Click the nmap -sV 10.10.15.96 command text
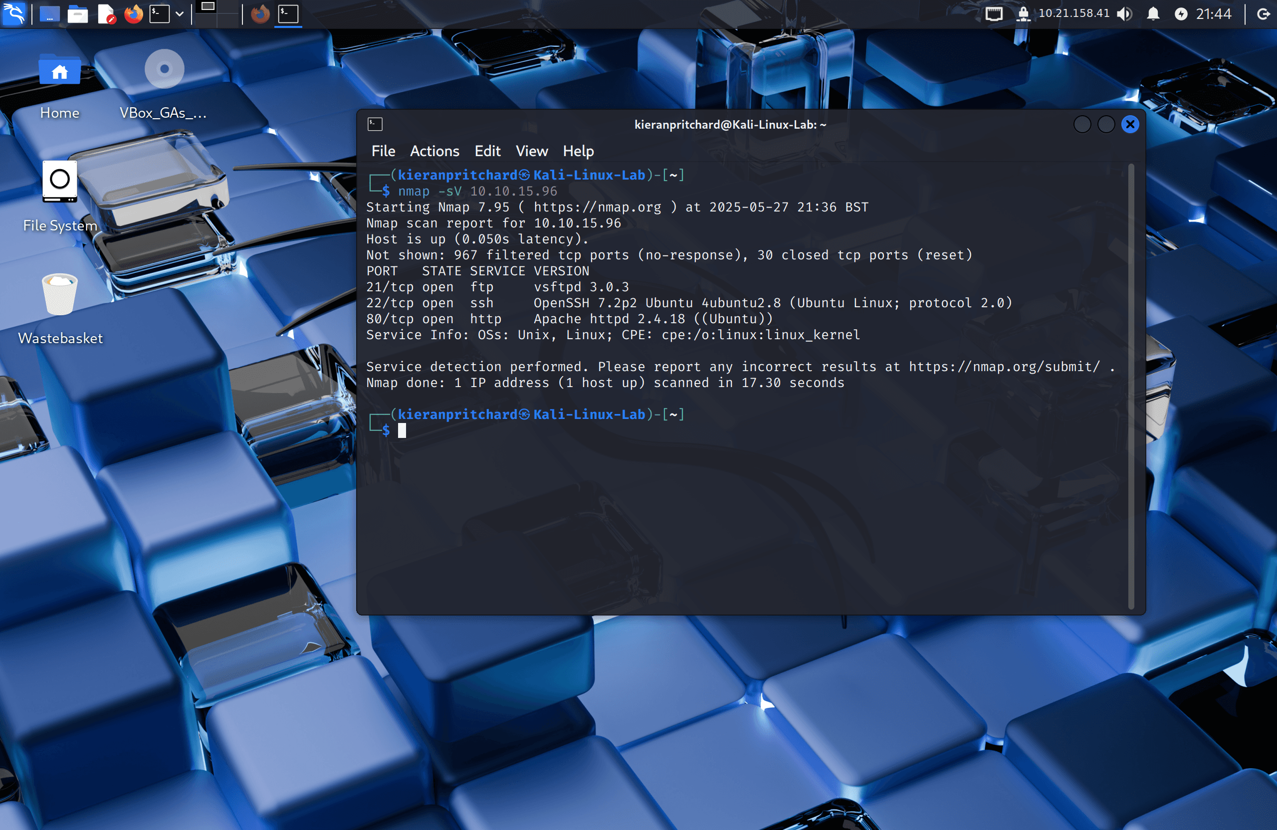 point(477,191)
